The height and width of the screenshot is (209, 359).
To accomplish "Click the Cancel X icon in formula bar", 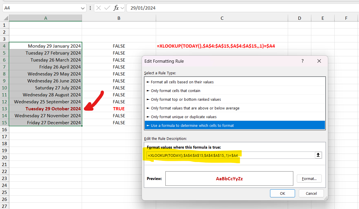I will 99,8.
